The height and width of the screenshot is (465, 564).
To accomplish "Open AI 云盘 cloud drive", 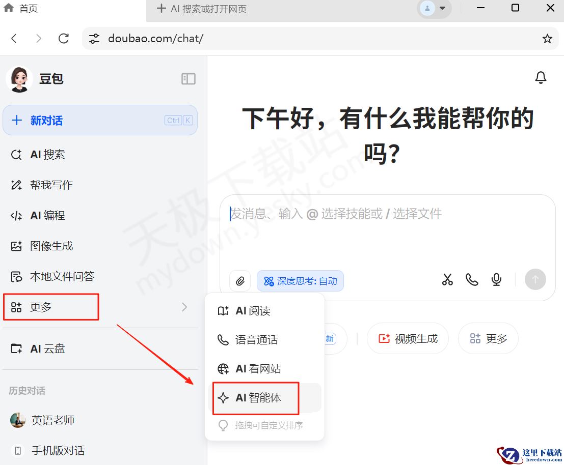I will click(100, 348).
